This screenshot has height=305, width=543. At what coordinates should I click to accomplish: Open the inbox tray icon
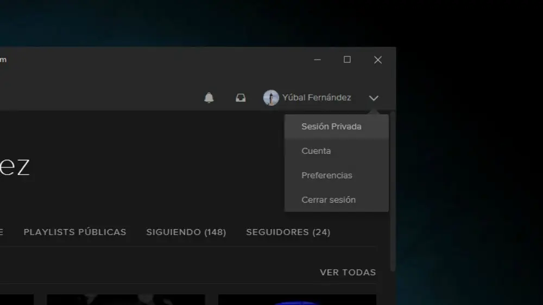tap(241, 98)
